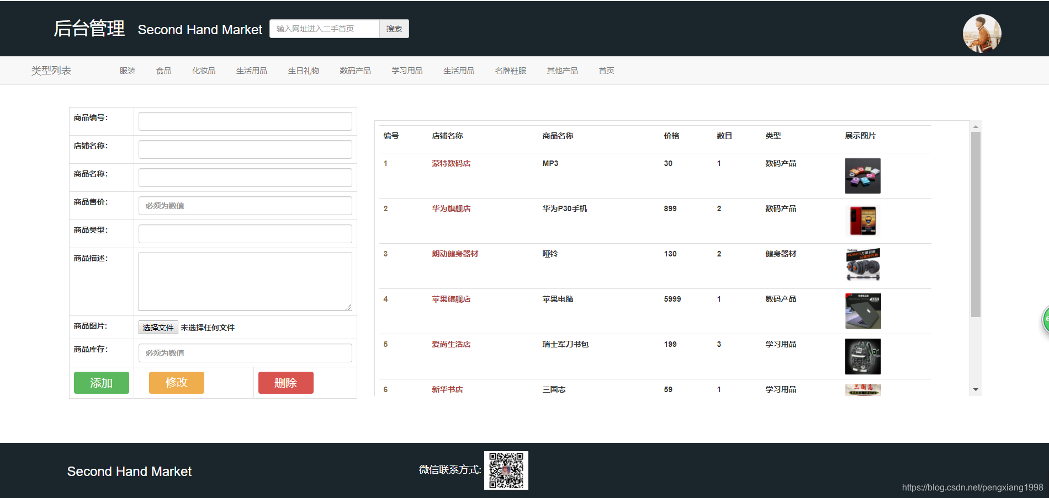1049x498 pixels.
Task: Click the green 添加 add button
Action: coord(101,382)
